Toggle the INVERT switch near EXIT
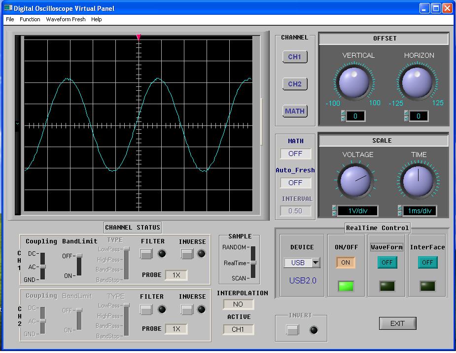 (x=292, y=330)
